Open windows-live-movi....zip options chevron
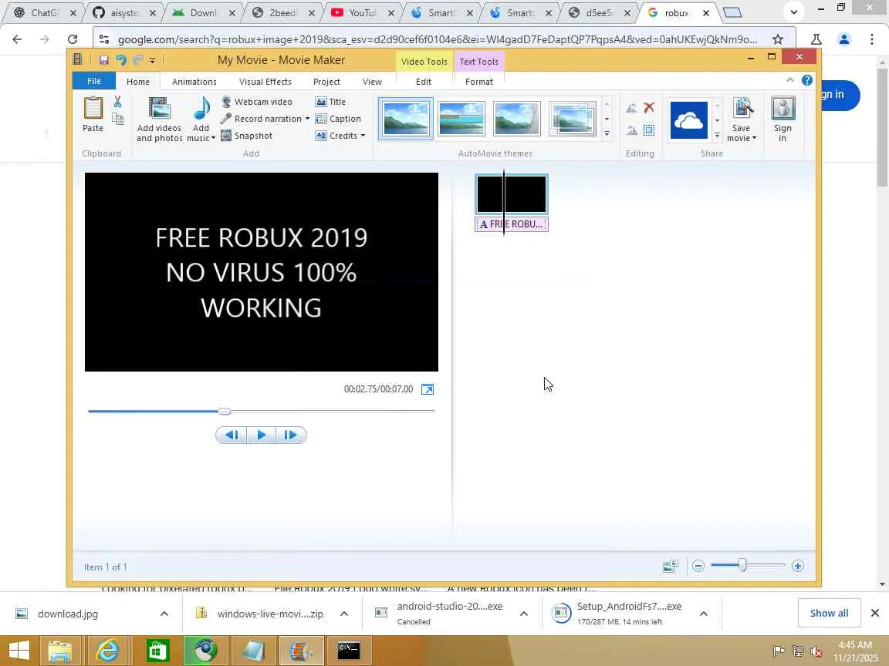The height and width of the screenshot is (666, 889). [x=344, y=614]
